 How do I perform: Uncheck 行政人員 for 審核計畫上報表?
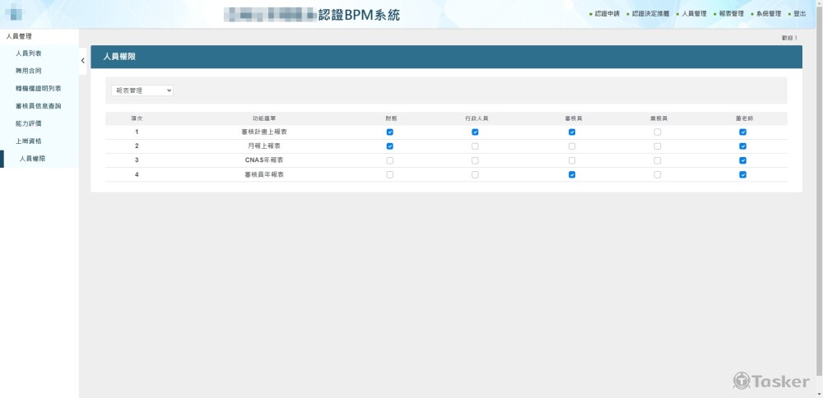point(475,132)
